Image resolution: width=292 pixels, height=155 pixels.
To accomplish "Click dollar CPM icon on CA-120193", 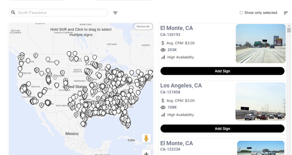I will tap(163, 43).
